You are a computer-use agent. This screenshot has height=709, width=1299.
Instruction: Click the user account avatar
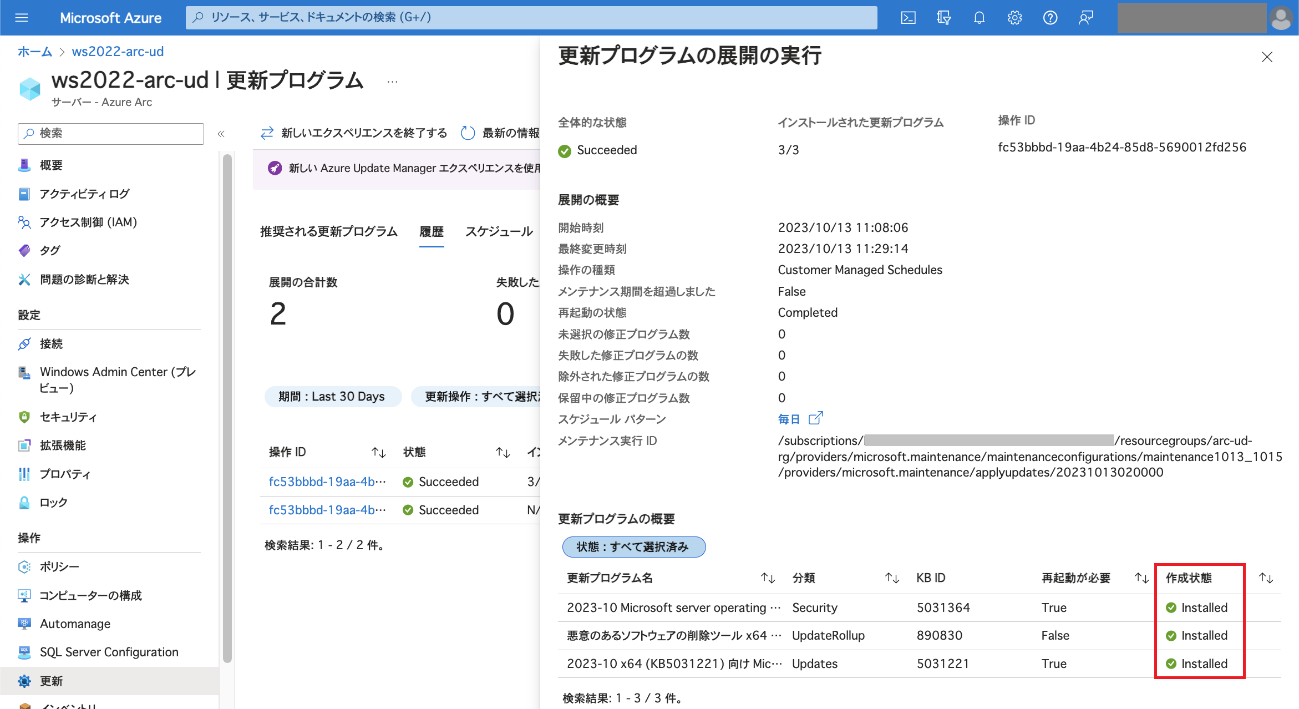[x=1281, y=18]
